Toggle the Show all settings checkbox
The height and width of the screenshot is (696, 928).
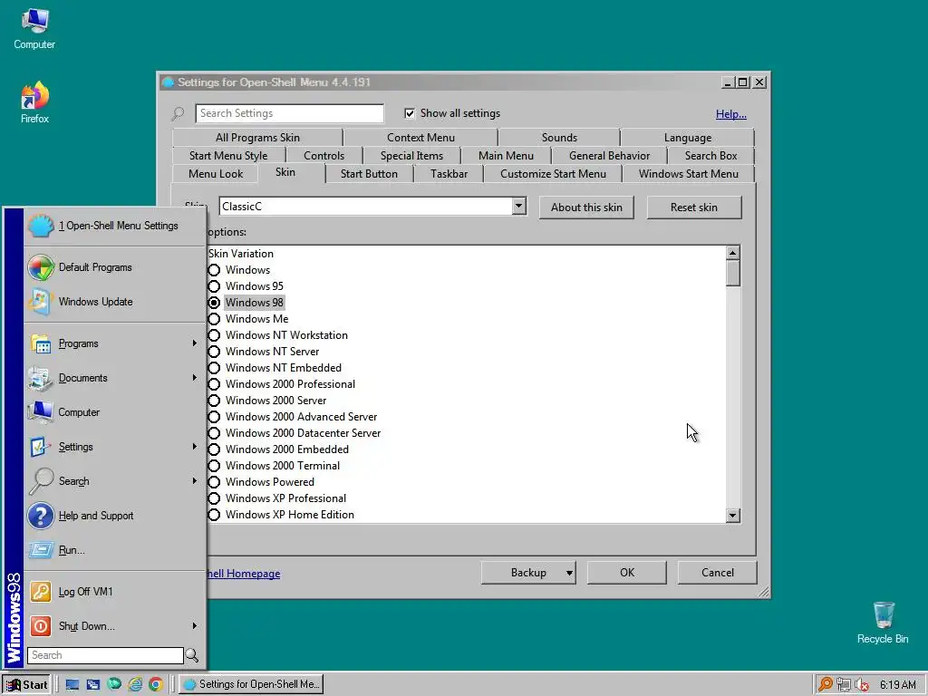click(410, 113)
